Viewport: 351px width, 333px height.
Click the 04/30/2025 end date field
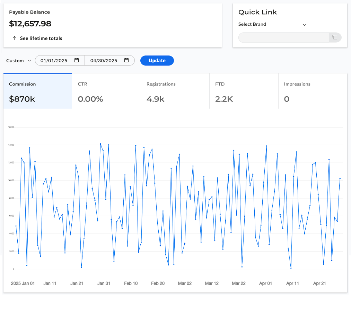104,61
